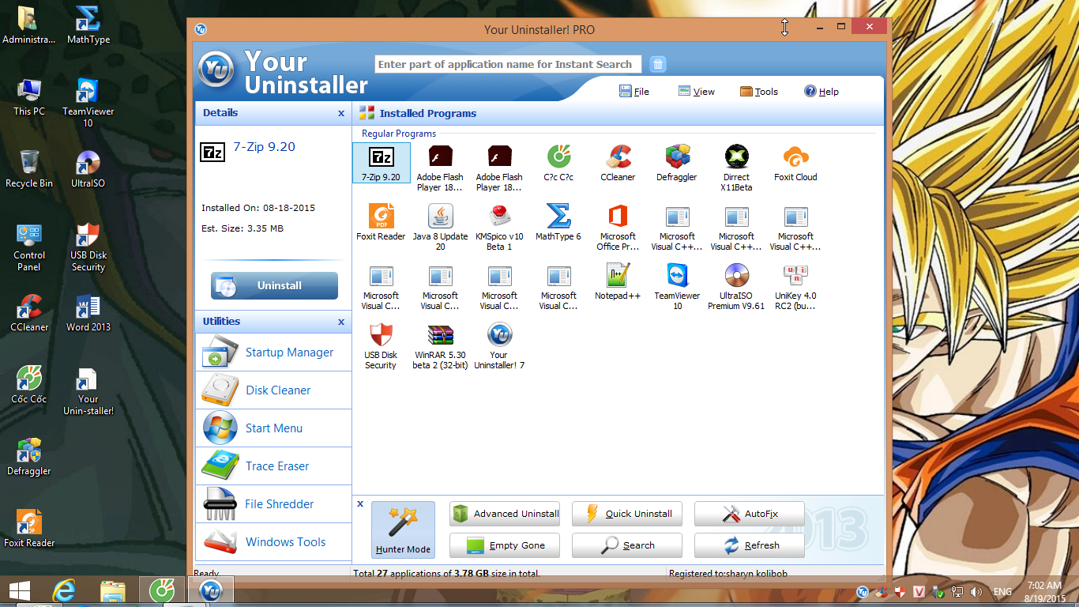Image resolution: width=1079 pixels, height=607 pixels.
Task: Click the Windows Start button
Action: pyautogui.click(x=20, y=590)
